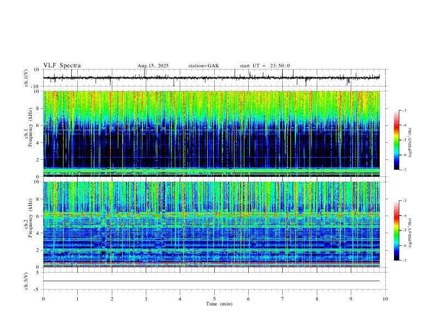The width and height of the screenshot is (434, 335).
Task: Click inside the ch.2 spectrogram panel
Action: pyautogui.click(x=211, y=224)
